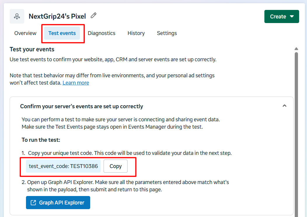Open the Settings tab
The image size is (307, 217).
coord(167,33)
